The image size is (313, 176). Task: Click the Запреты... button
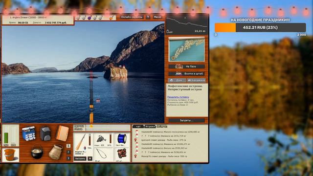[187, 120]
